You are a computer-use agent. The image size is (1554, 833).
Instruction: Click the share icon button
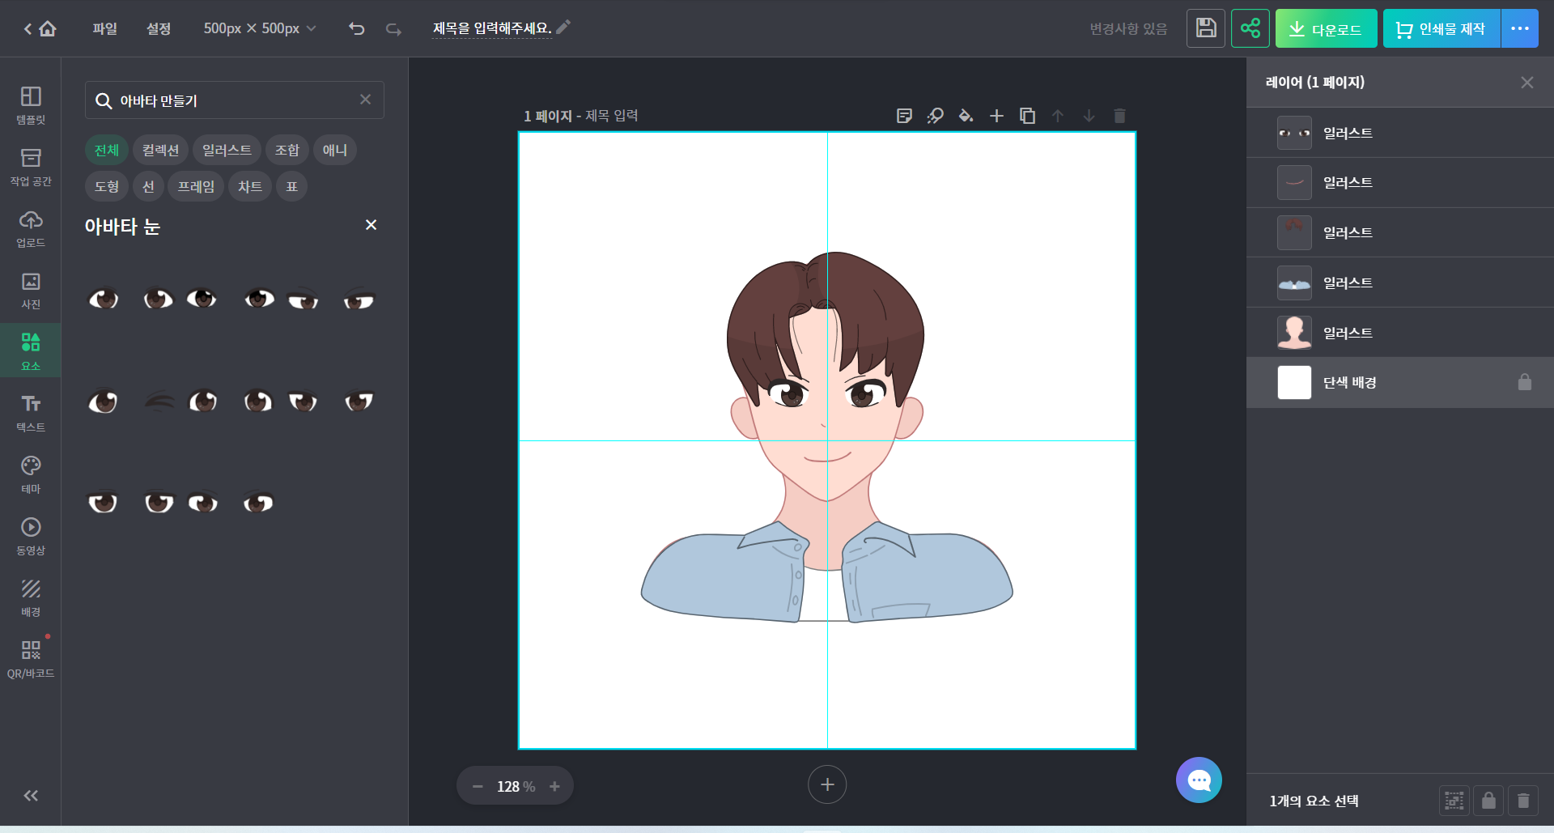(x=1250, y=28)
